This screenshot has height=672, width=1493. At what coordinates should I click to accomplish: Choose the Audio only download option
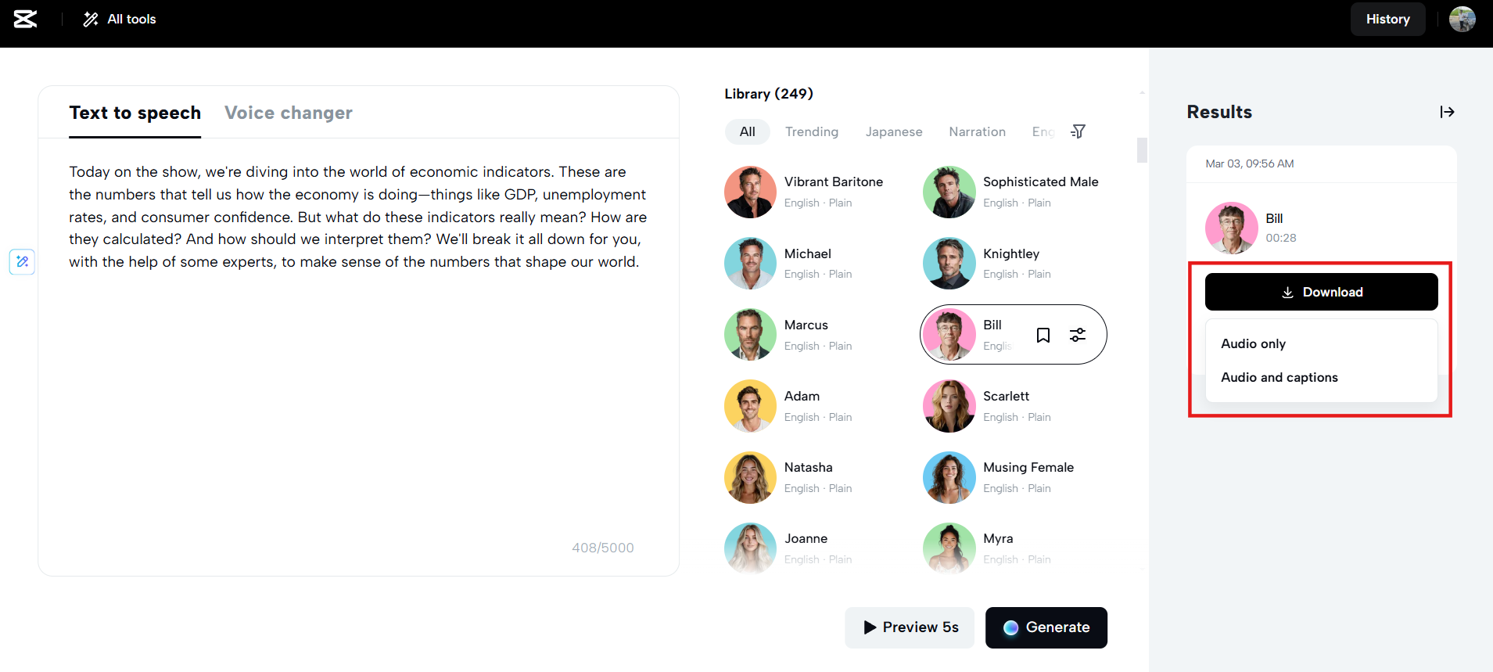(x=1253, y=343)
